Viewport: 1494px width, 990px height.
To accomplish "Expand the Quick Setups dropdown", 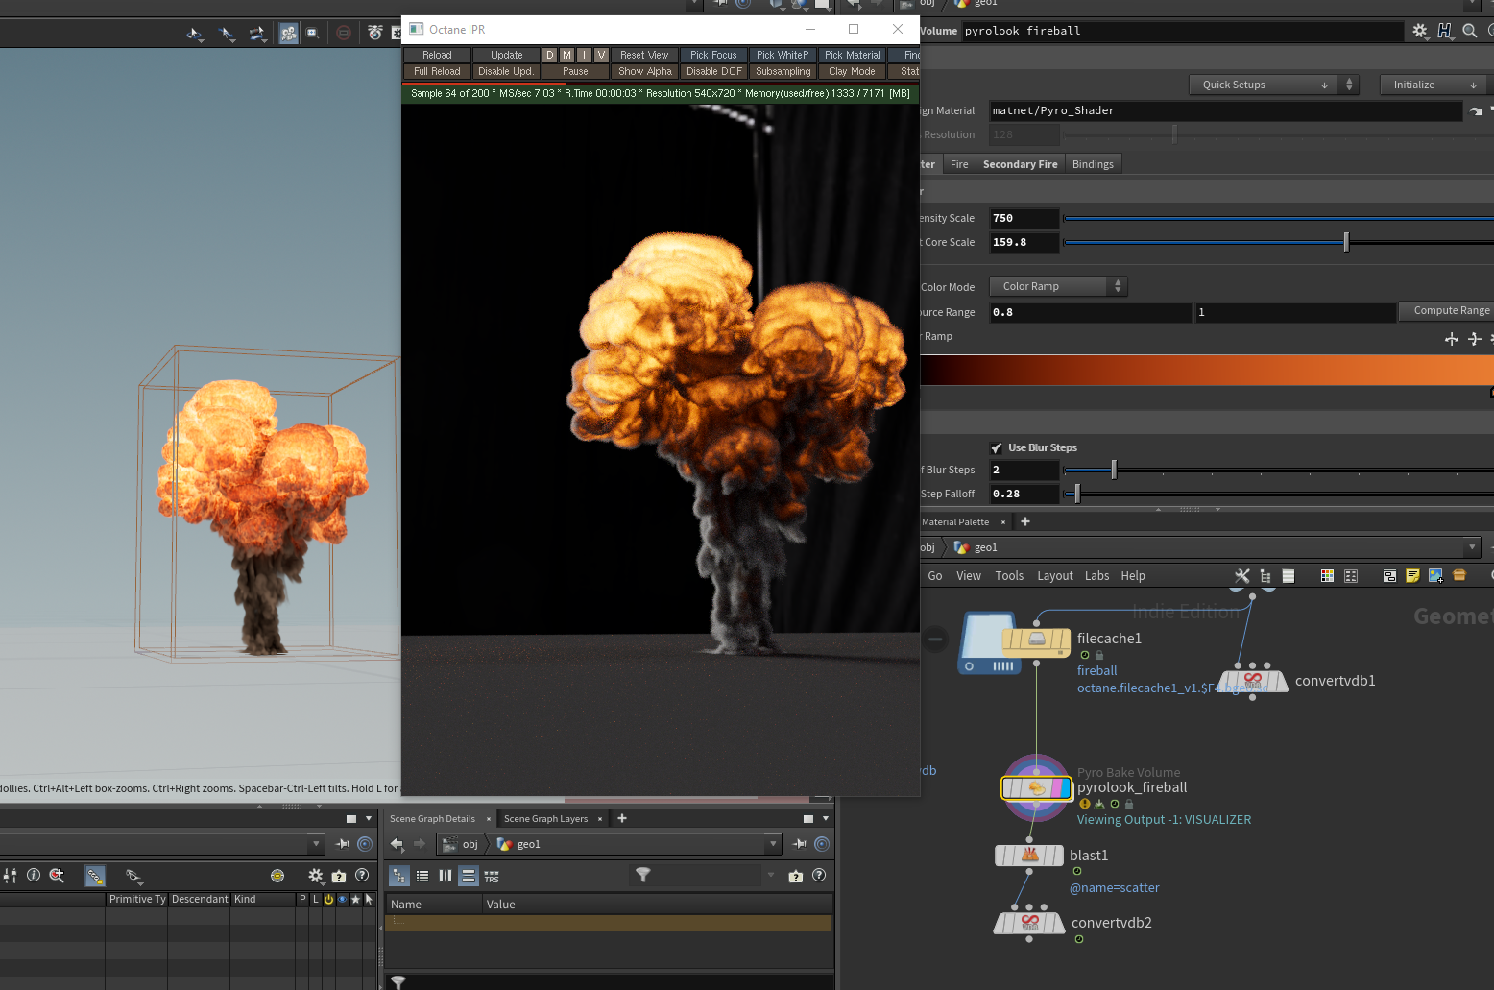I will tap(1264, 85).
